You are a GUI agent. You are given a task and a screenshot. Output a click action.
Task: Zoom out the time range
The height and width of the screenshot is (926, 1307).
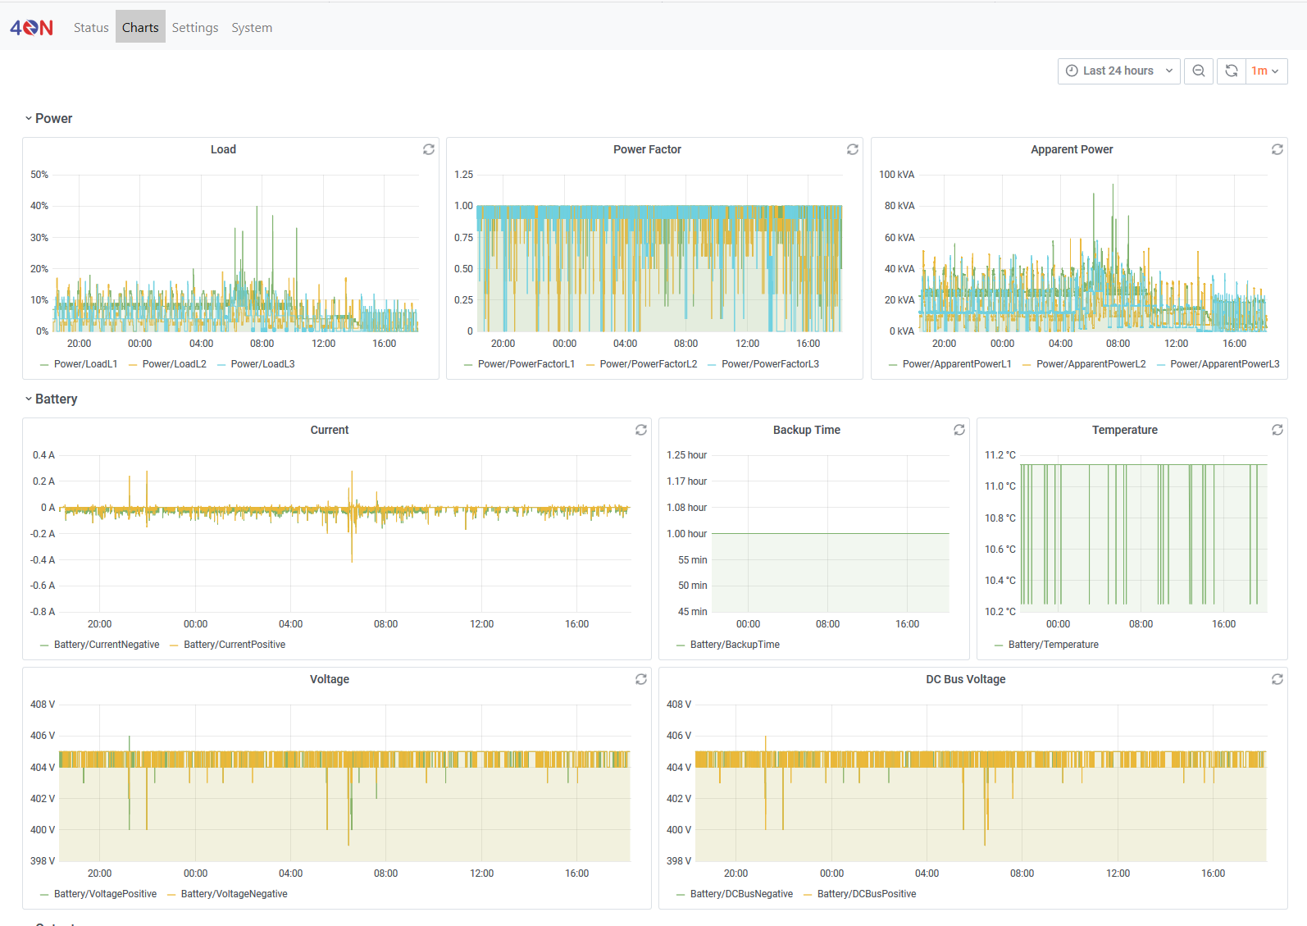pyautogui.click(x=1199, y=71)
